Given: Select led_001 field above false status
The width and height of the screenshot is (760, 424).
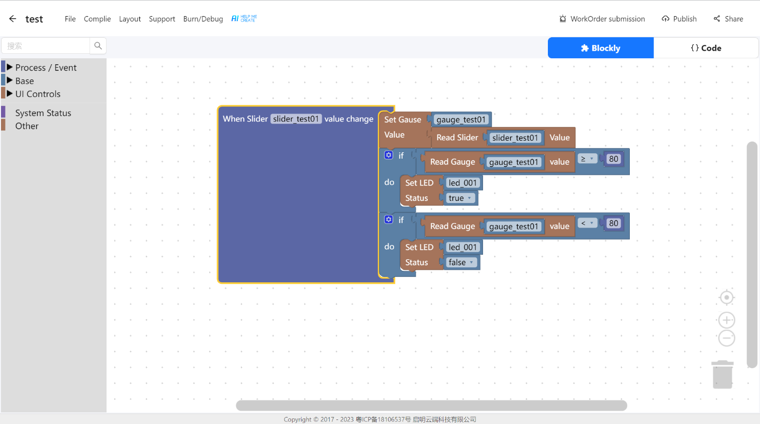Looking at the screenshot, I should tap(463, 247).
